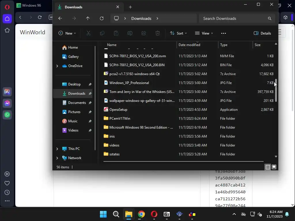Select SCPH-70012_BIOS_V12_USA_200.BIN file
The image size is (295, 221).
tap(189, 65)
